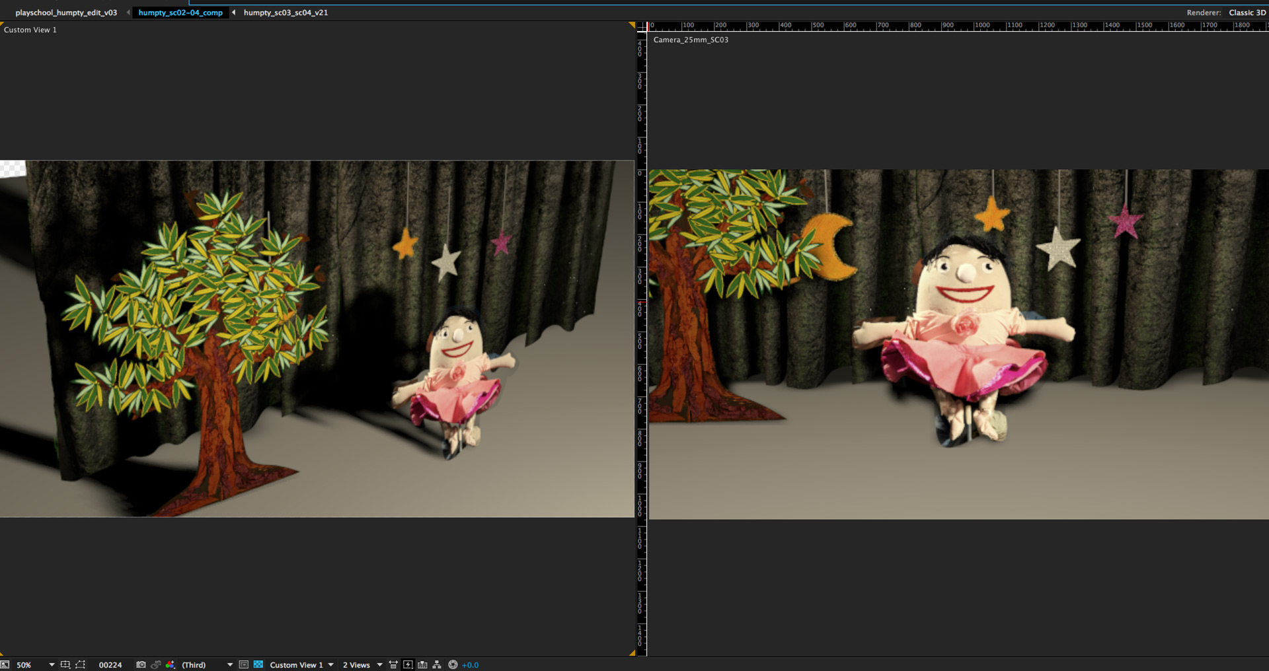Select the humpty_sc02-04_comp tab
The width and height of the screenshot is (1269, 671).
(180, 13)
